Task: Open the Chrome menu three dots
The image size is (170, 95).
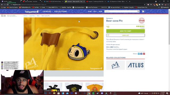Action: (168, 5)
